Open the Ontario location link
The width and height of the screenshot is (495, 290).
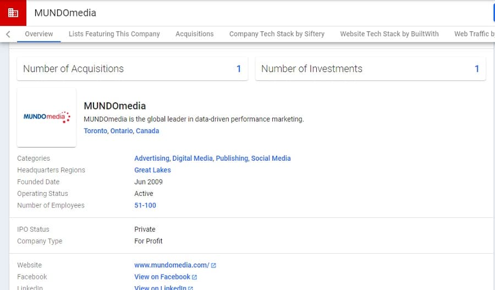coord(122,131)
